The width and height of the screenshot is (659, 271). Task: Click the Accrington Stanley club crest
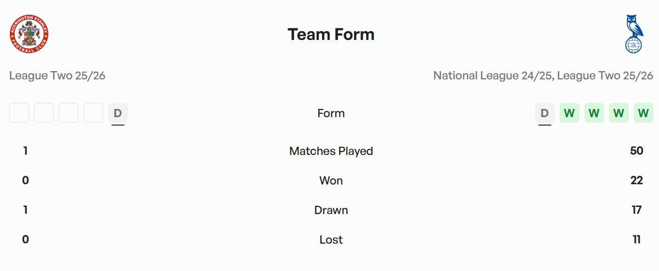coord(29,34)
